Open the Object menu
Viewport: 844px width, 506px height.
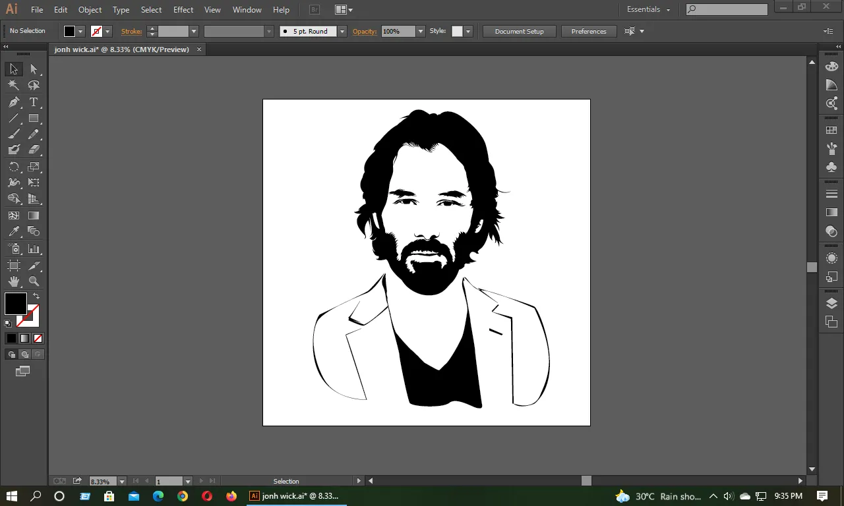click(90, 9)
